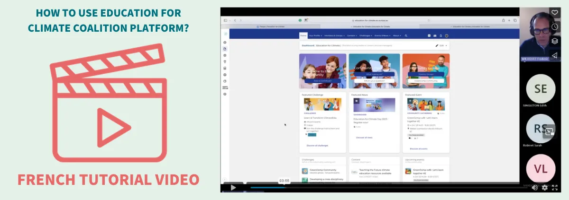Select the Home menu item
569x200 pixels.
[303, 35]
